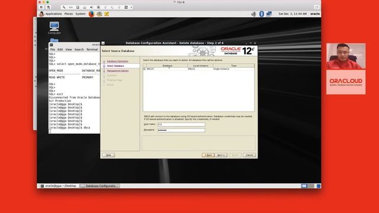This screenshot has width=379, height=213.
Task: Click the blue trash applet in bottom panel
Action: pyautogui.click(x=319, y=186)
